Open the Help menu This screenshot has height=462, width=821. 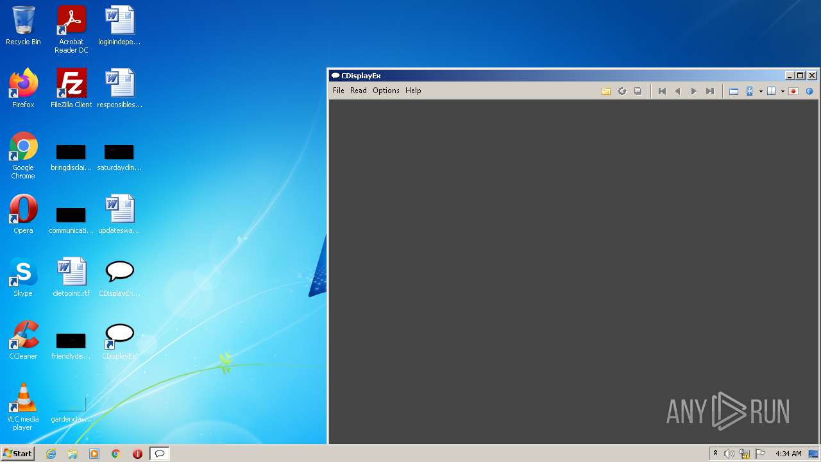(413, 90)
